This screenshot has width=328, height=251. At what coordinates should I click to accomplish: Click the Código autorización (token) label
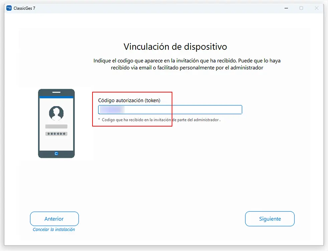click(129, 100)
